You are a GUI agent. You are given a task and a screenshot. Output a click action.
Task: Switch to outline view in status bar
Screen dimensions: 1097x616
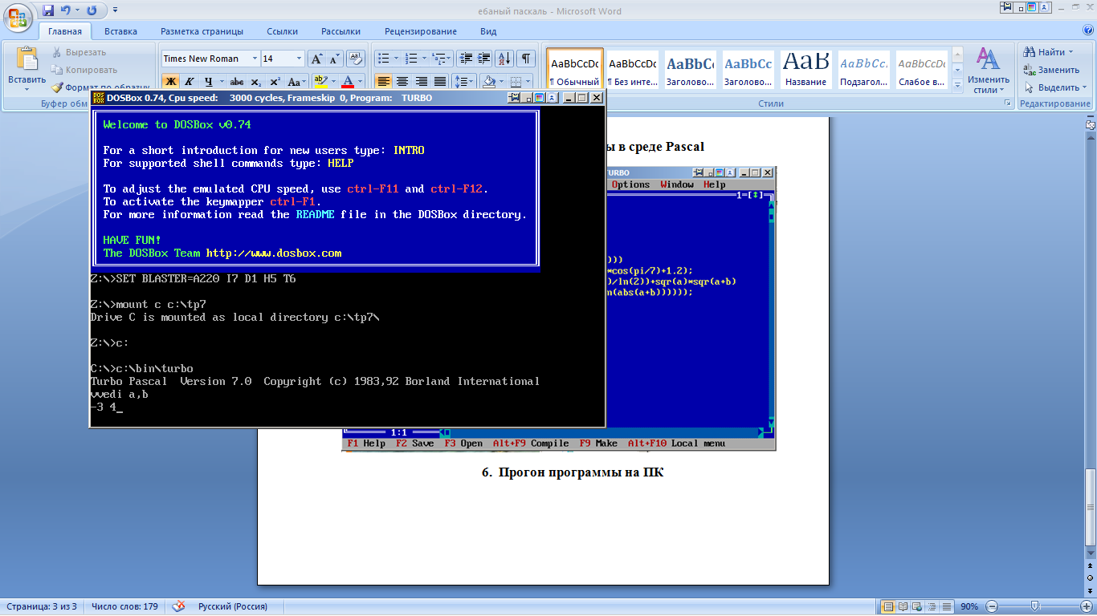coord(932,606)
